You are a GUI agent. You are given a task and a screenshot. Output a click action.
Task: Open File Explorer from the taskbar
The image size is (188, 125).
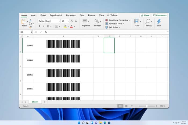(100, 123)
